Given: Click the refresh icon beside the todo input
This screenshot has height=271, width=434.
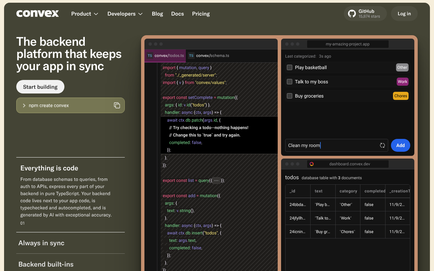Looking at the screenshot, I should point(382,145).
